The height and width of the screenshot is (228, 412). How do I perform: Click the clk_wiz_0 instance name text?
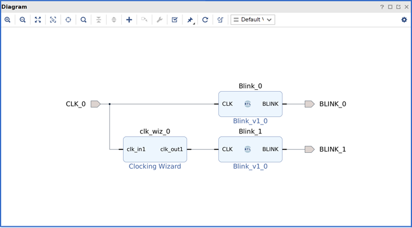(x=155, y=132)
